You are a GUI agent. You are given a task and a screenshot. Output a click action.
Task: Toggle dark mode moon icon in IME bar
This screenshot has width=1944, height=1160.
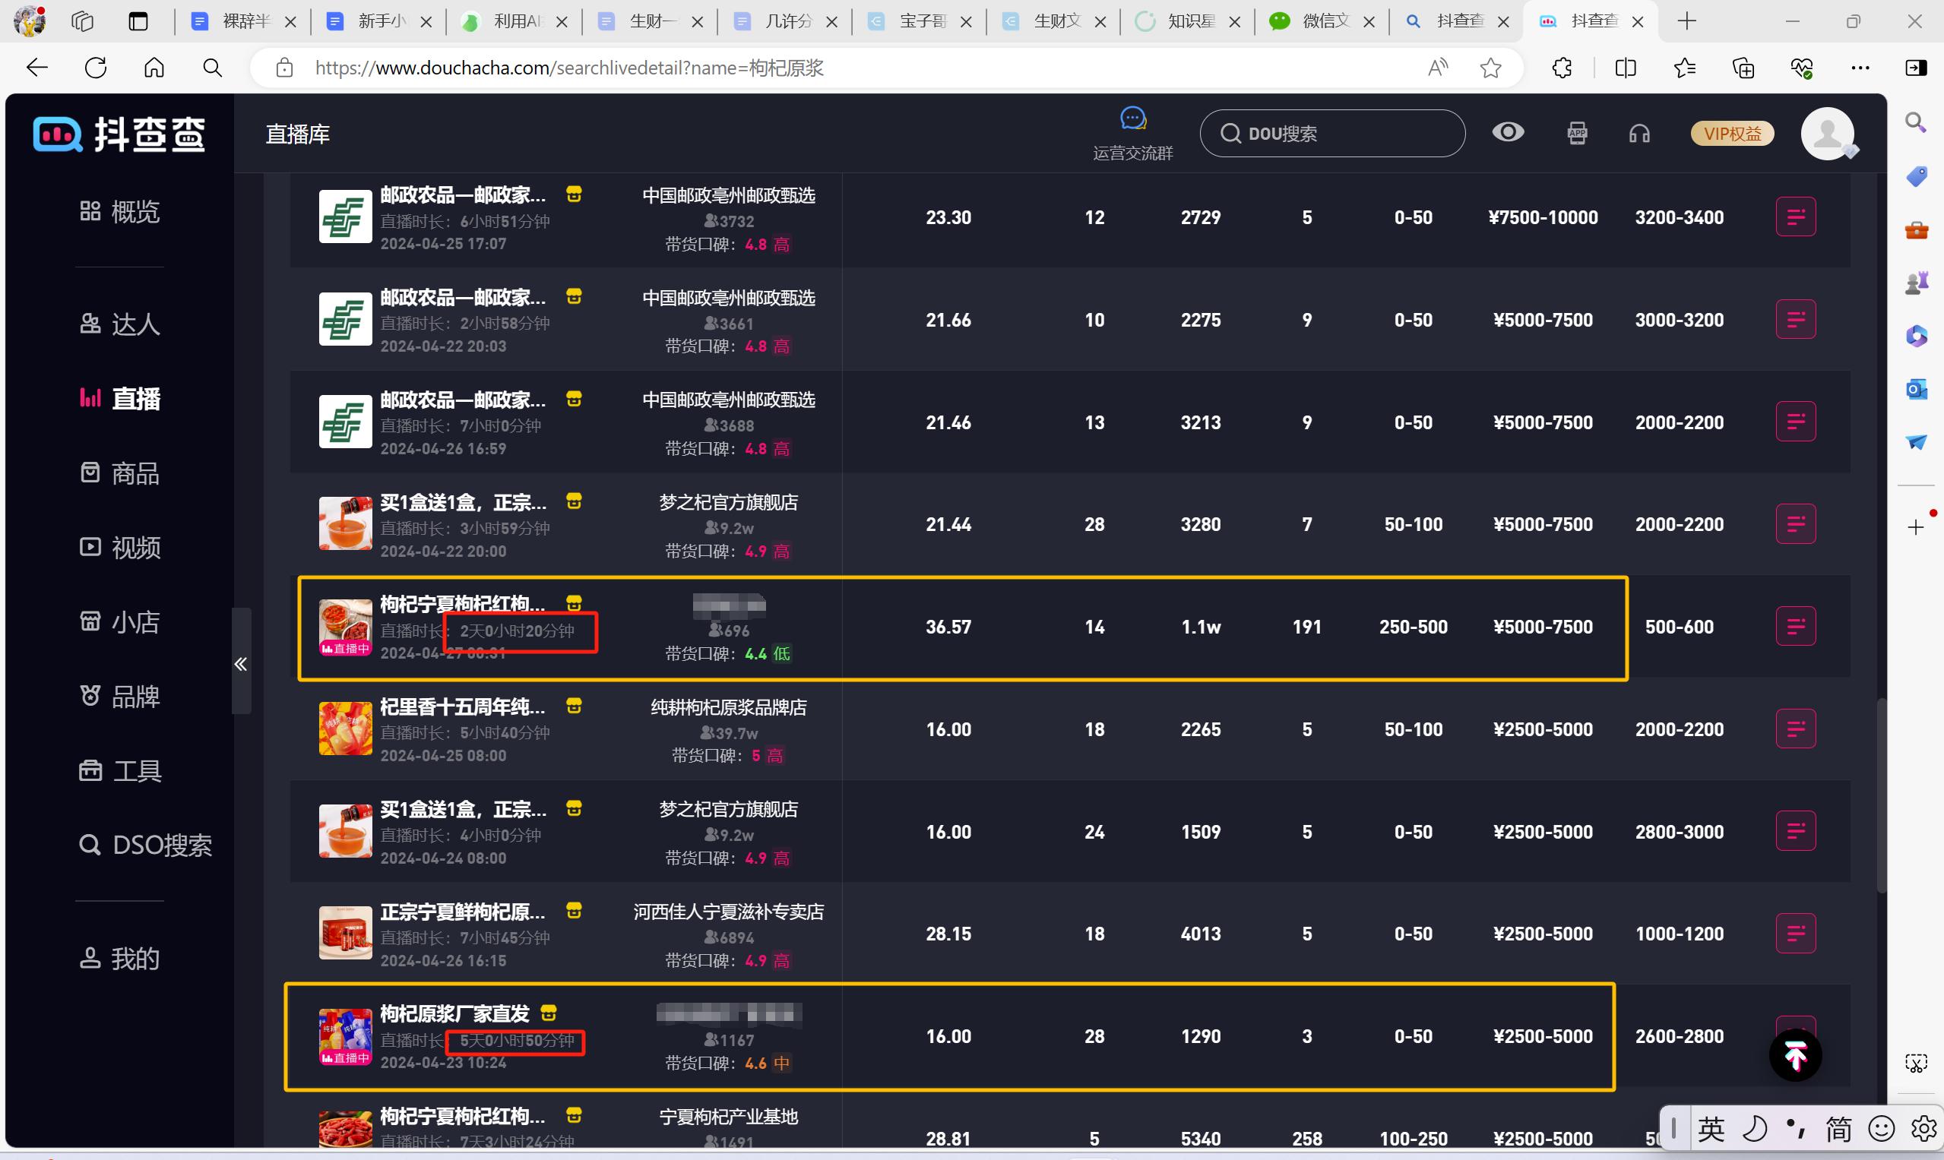1756,1128
